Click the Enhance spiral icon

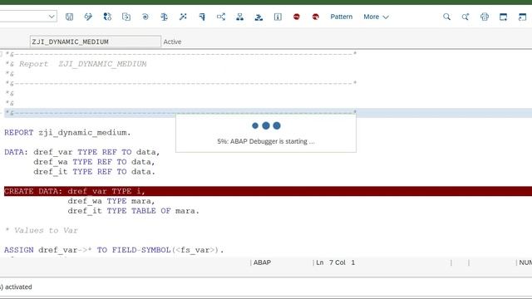pyautogui.click(x=145, y=17)
